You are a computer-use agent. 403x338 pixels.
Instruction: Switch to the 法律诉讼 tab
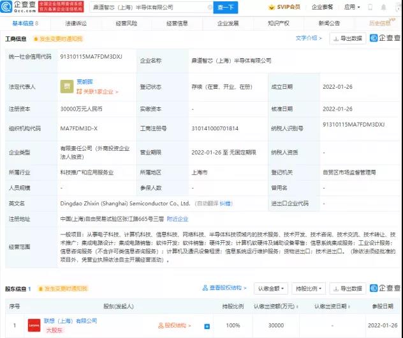(75, 23)
